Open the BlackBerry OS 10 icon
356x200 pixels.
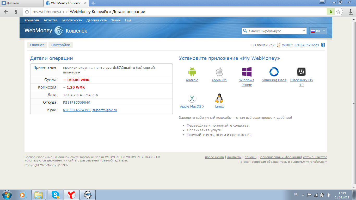pyautogui.click(x=301, y=72)
